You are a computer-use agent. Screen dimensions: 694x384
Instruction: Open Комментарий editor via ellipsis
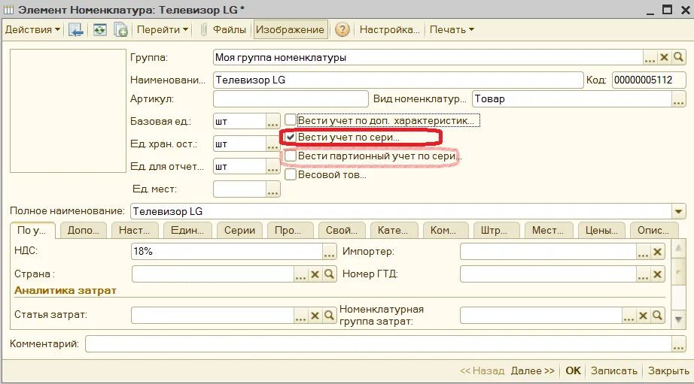(678, 343)
